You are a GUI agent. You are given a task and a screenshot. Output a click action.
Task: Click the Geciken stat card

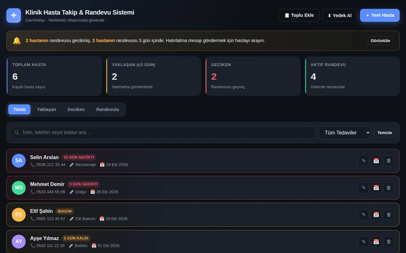pyautogui.click(x=253, y=76)
